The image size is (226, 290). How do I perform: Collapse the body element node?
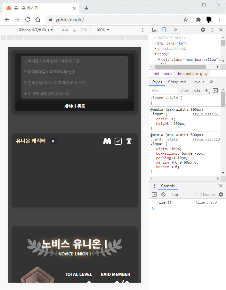tap(155, 54)
